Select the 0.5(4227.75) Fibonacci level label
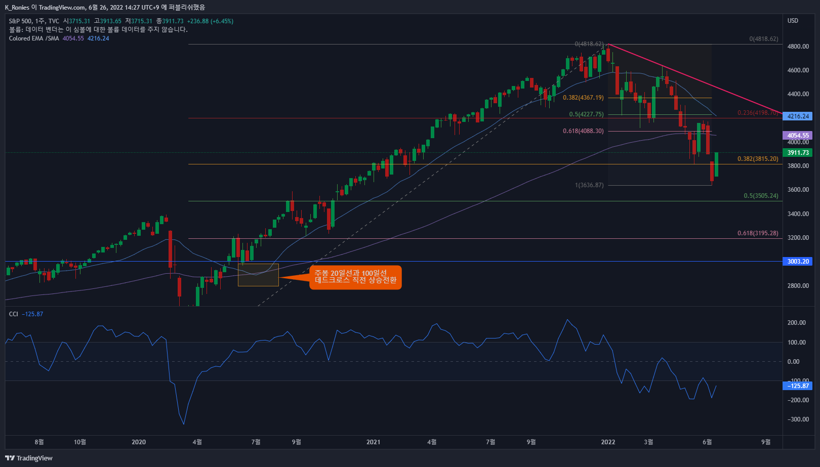The width and height of the screenshot is (820, 467). pyautogui.click(x=586, y=114)
